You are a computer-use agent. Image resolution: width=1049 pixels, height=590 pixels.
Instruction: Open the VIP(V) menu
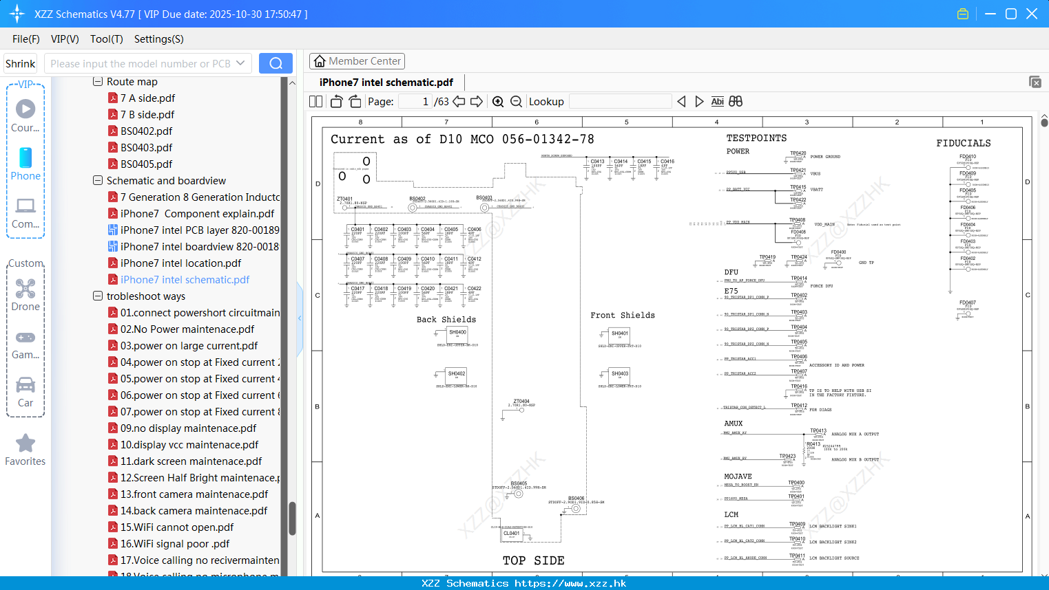coord(65,39)
